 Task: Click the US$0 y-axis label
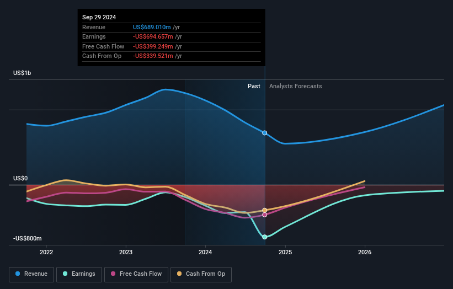[x=20, y=178]
